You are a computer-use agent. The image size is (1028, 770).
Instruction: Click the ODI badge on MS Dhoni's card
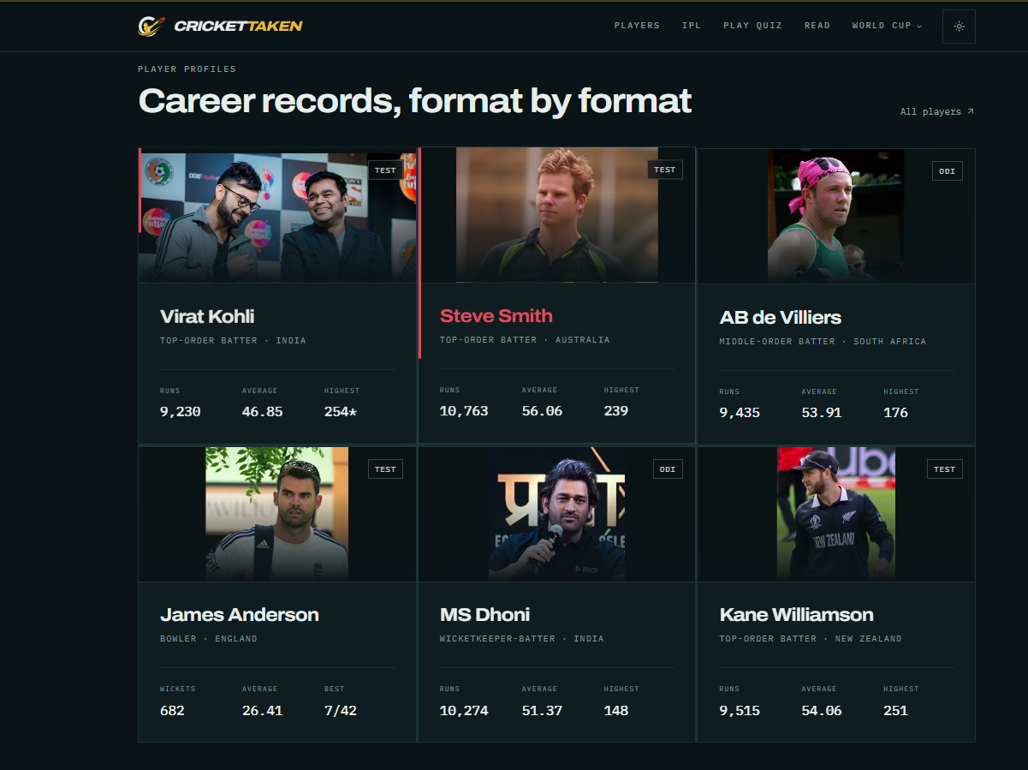point(668,469)
